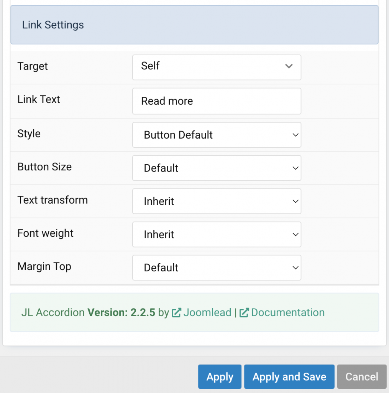Select the Target field label
The height and width of the screenshot is (393, 389).
pyautogui.click(x=33, y=66)
